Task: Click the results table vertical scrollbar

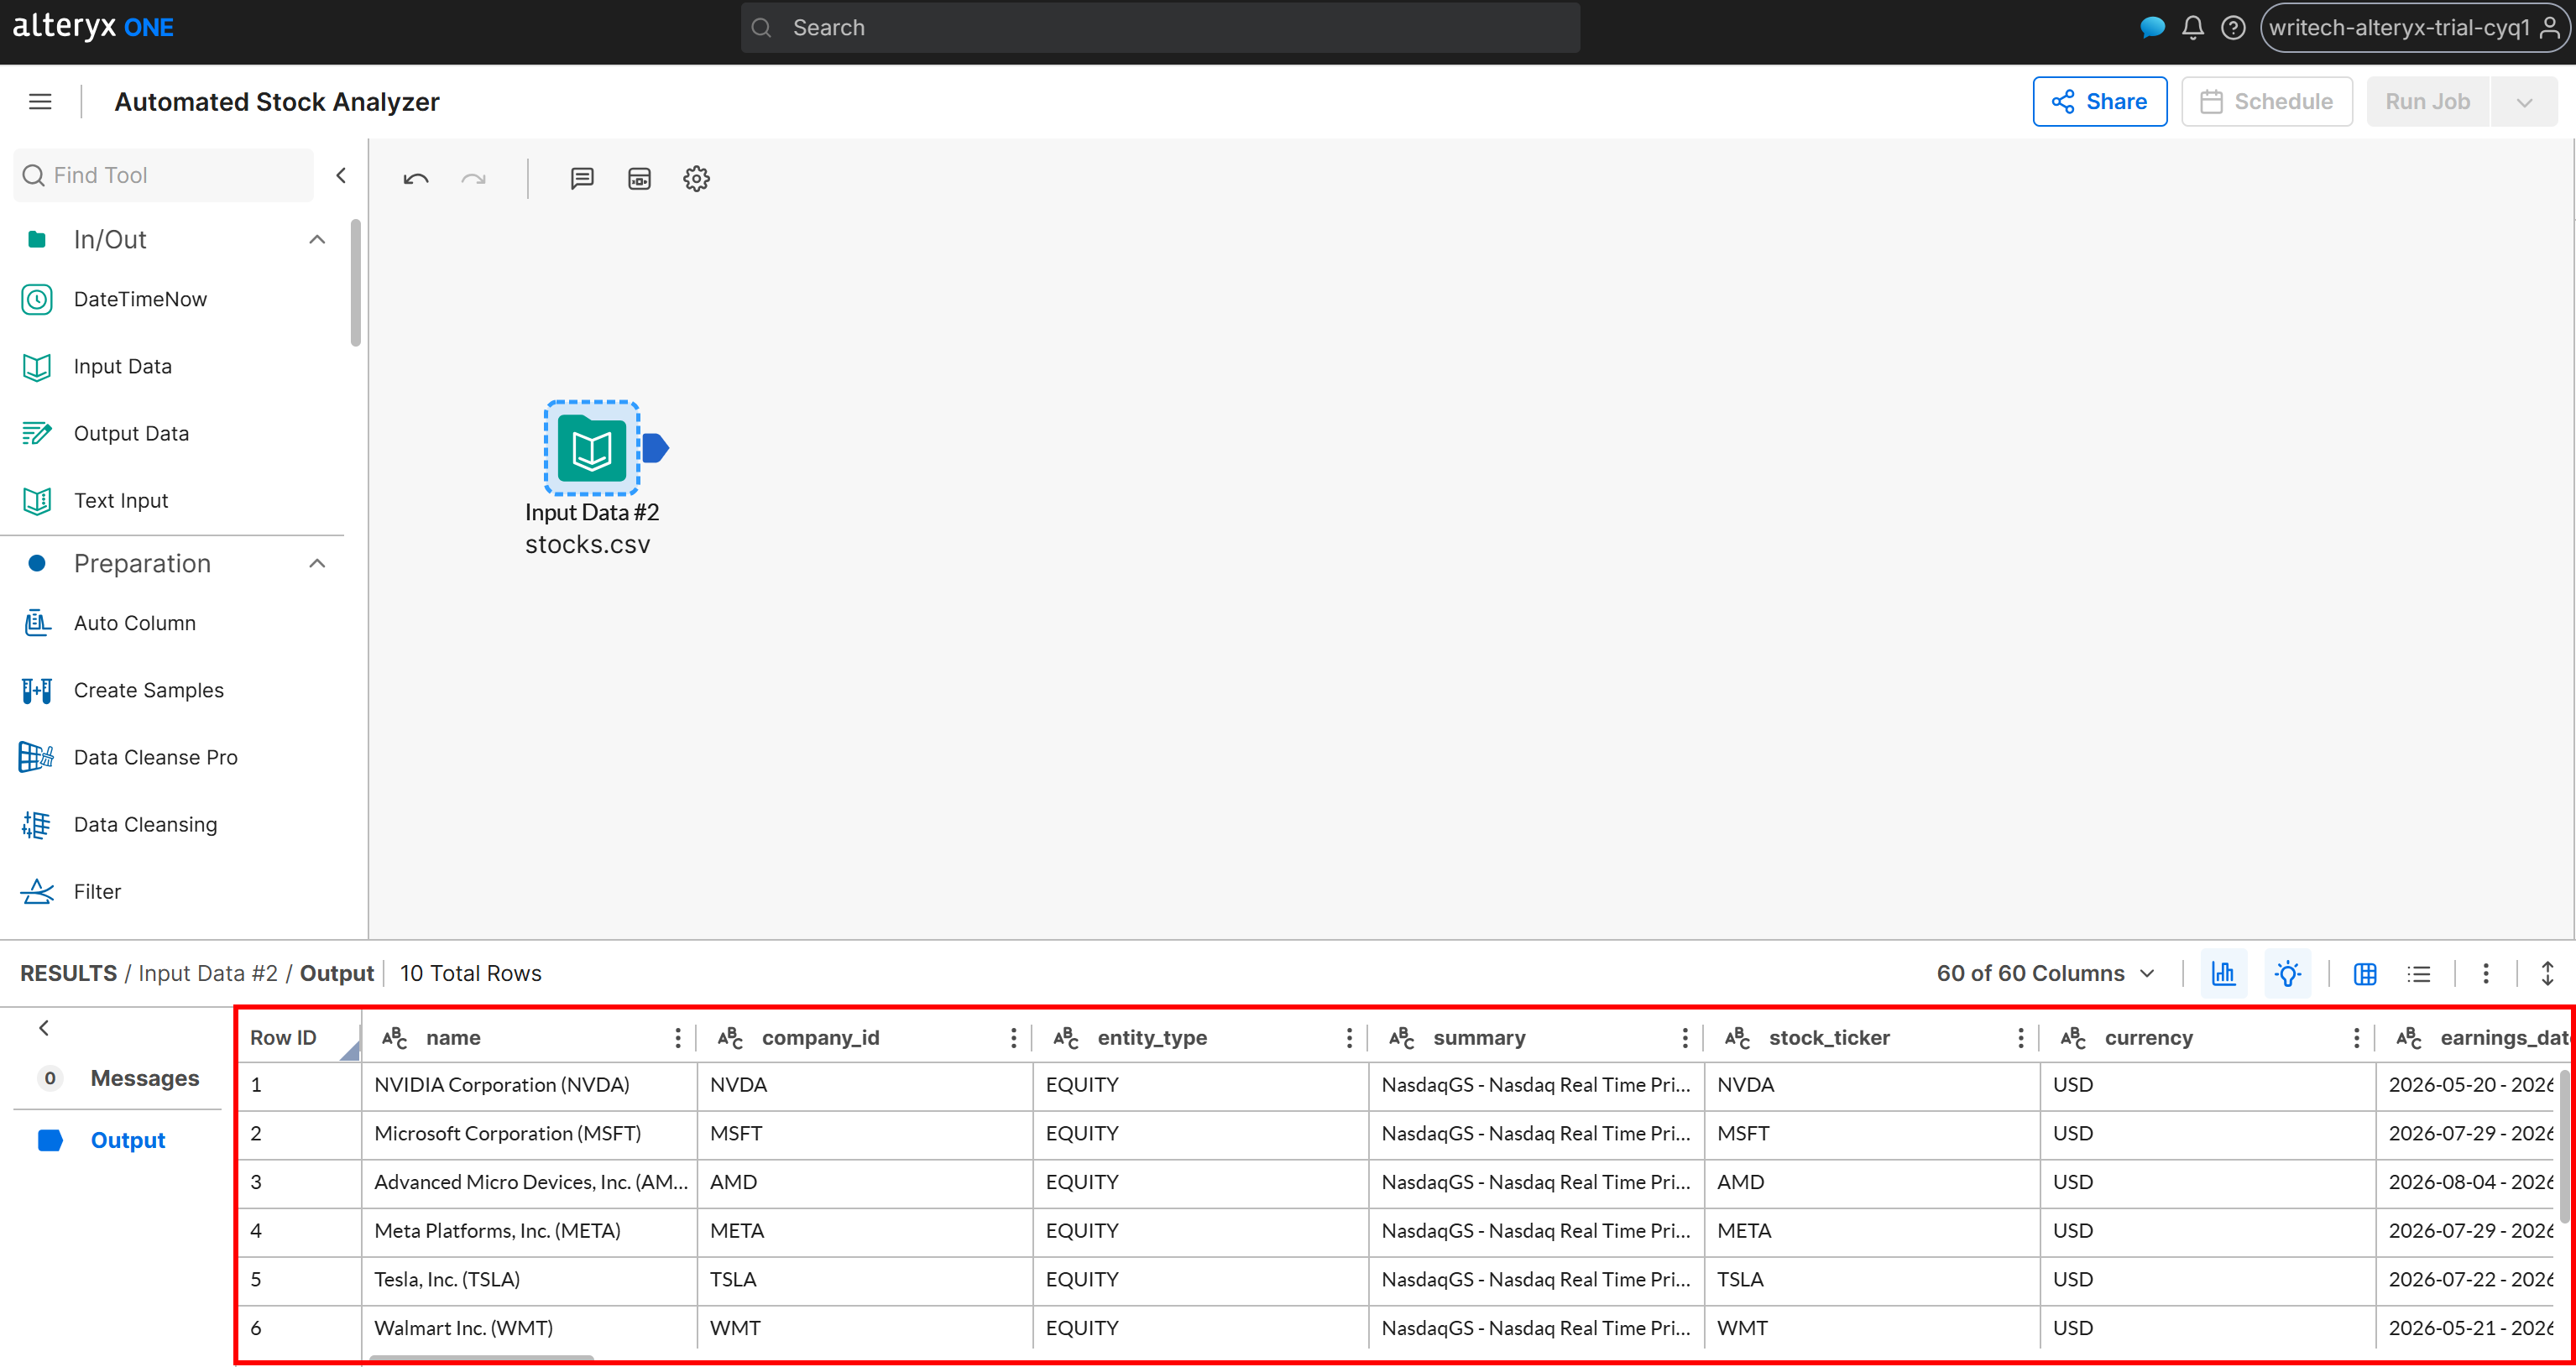Action: click(2565, 1146)
